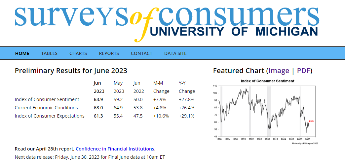The image size is (345, 163).
Task: Open the Featured Chart Image link
Action: click(x=279, y=71)
